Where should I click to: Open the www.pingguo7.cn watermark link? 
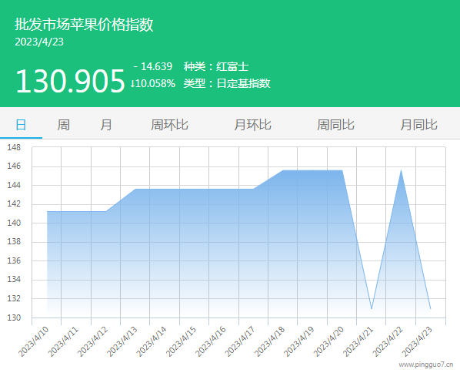click(426, 365)
